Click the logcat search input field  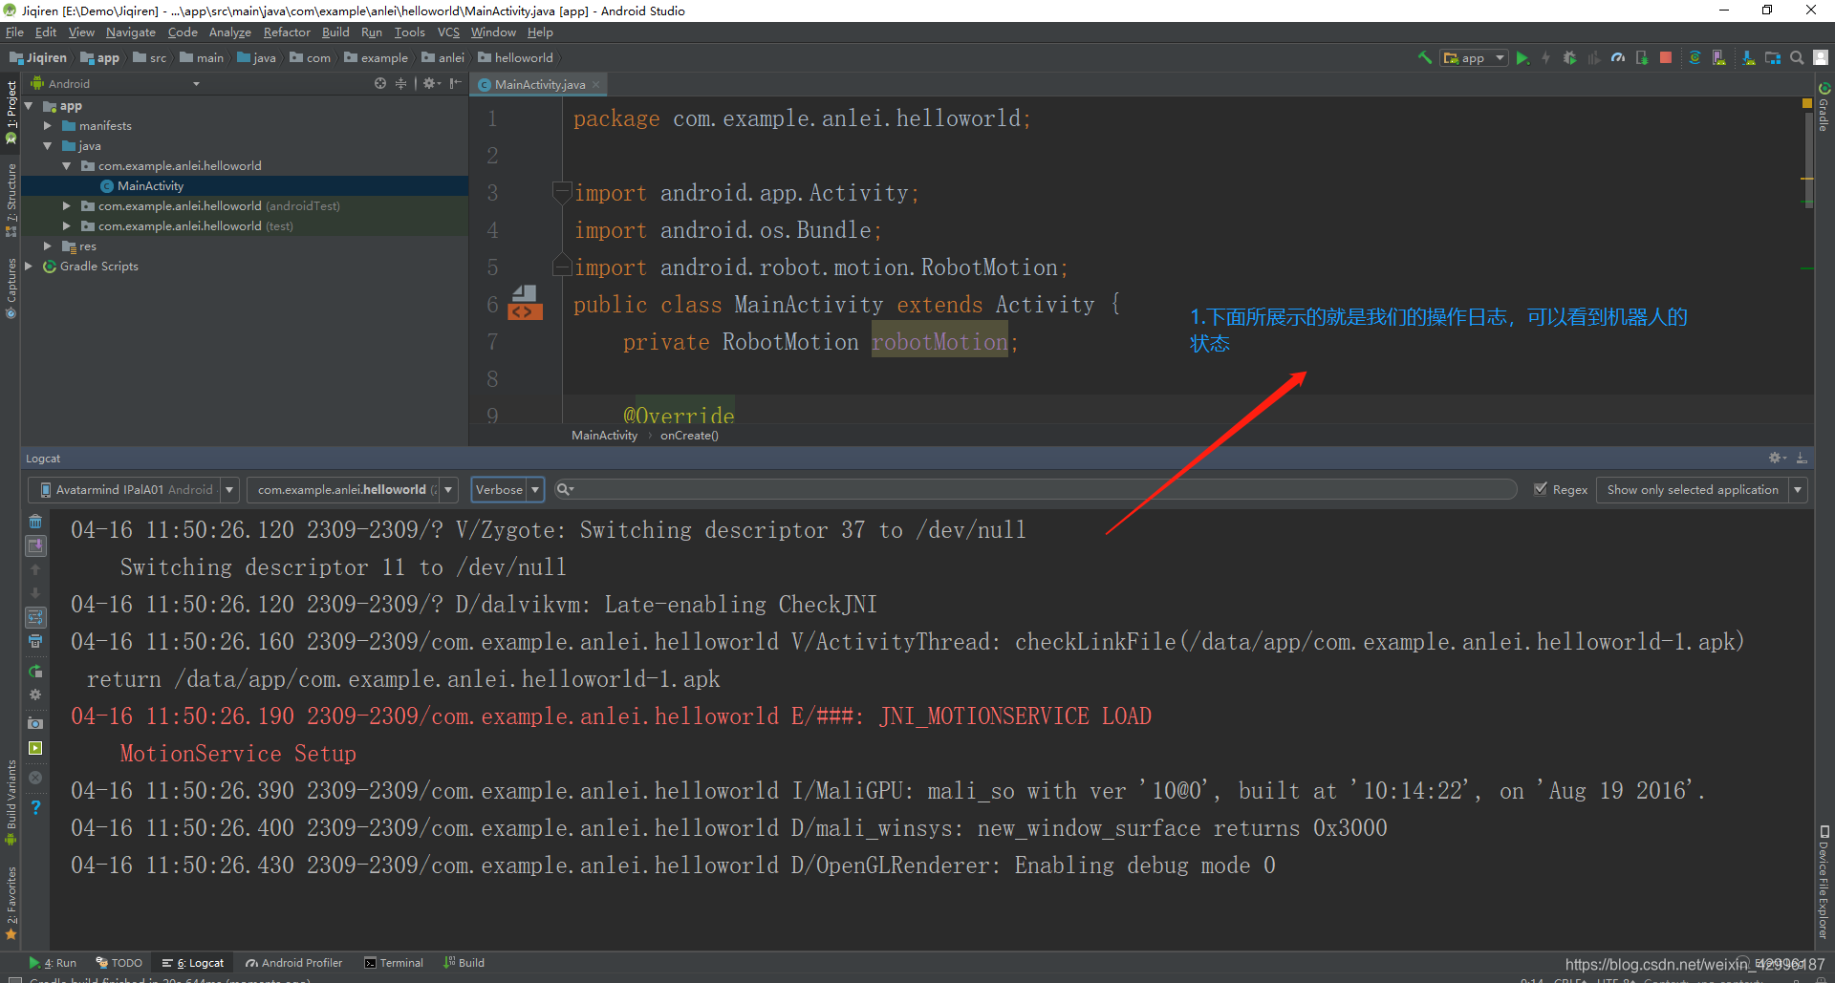click(1035, 489)
